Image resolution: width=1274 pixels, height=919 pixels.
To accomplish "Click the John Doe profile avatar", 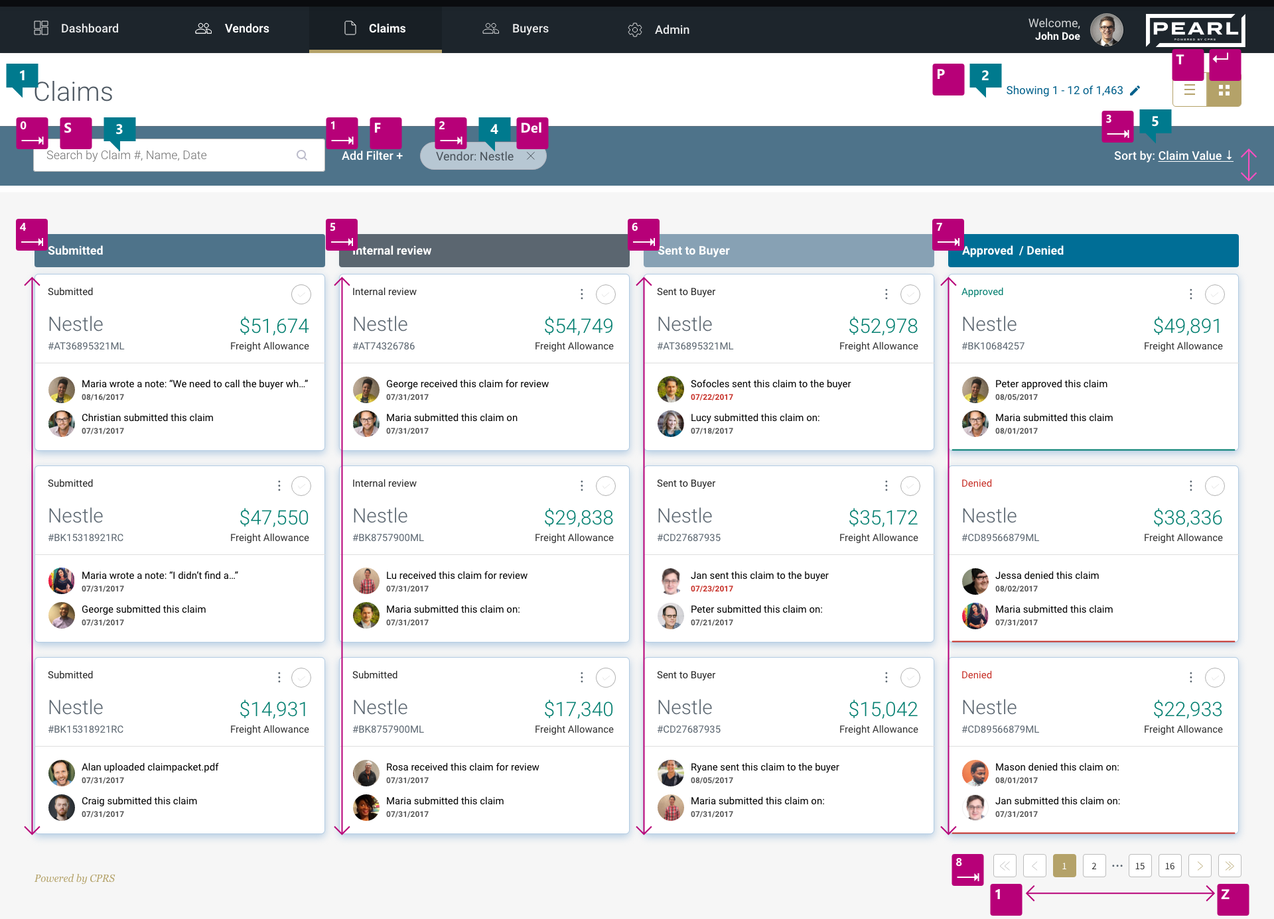I will pos(1106,30).
